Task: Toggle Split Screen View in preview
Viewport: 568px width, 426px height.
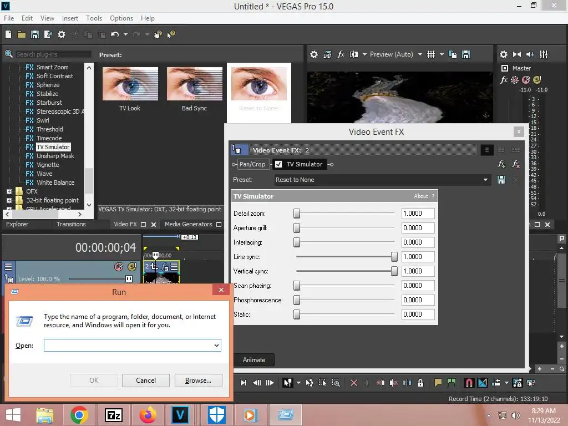Action: 353,54
